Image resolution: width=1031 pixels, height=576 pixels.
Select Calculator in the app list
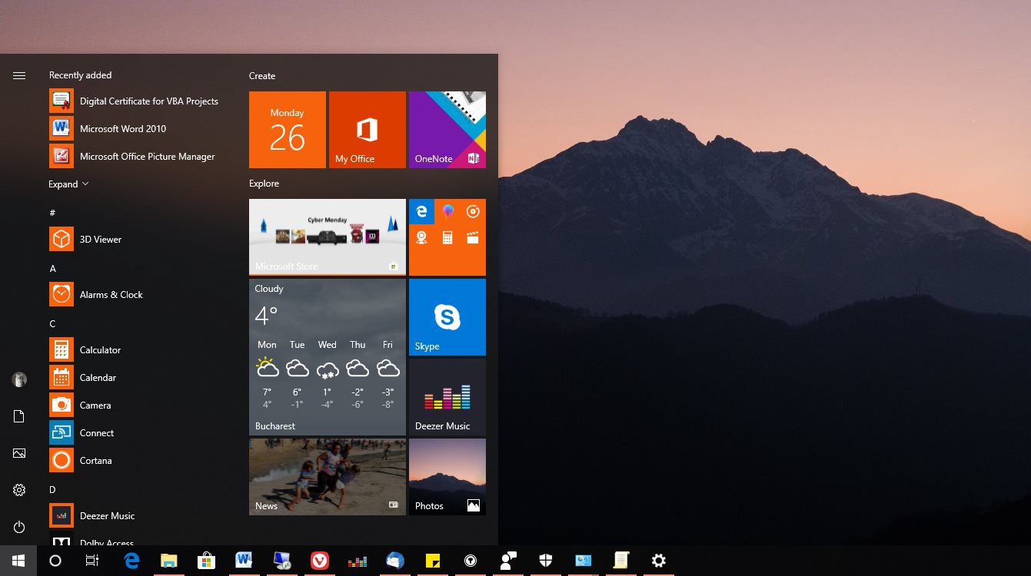coord(100,350)
